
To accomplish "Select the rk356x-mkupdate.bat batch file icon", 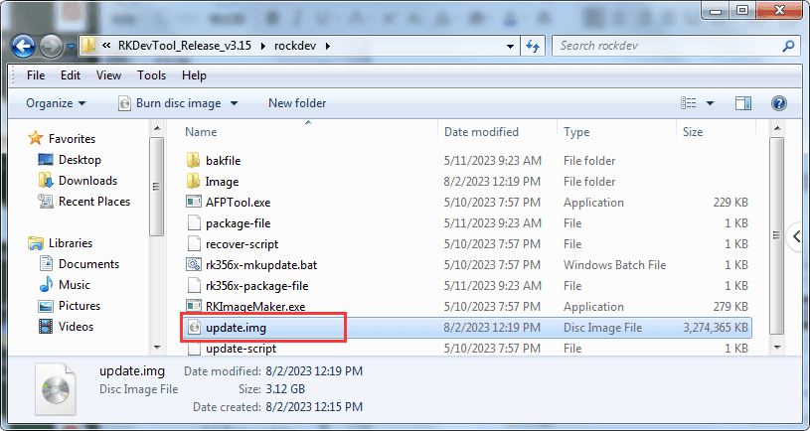I will coord(194,265).
